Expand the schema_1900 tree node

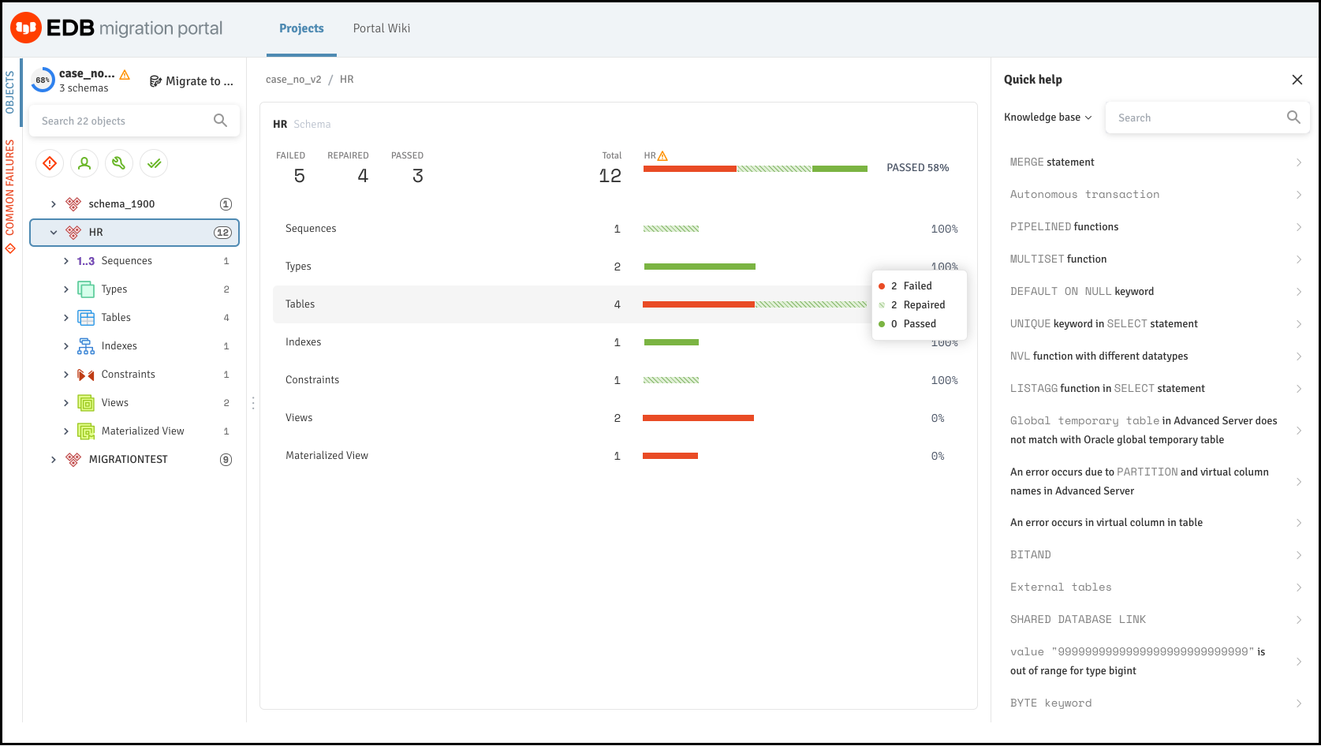(x=54, y=204)
